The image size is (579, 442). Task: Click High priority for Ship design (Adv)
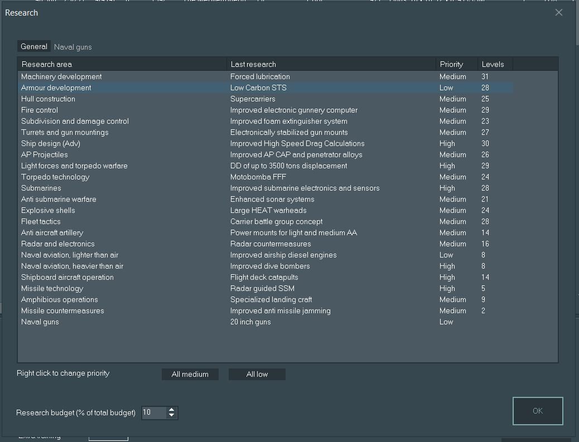click(x=447, y=143)
